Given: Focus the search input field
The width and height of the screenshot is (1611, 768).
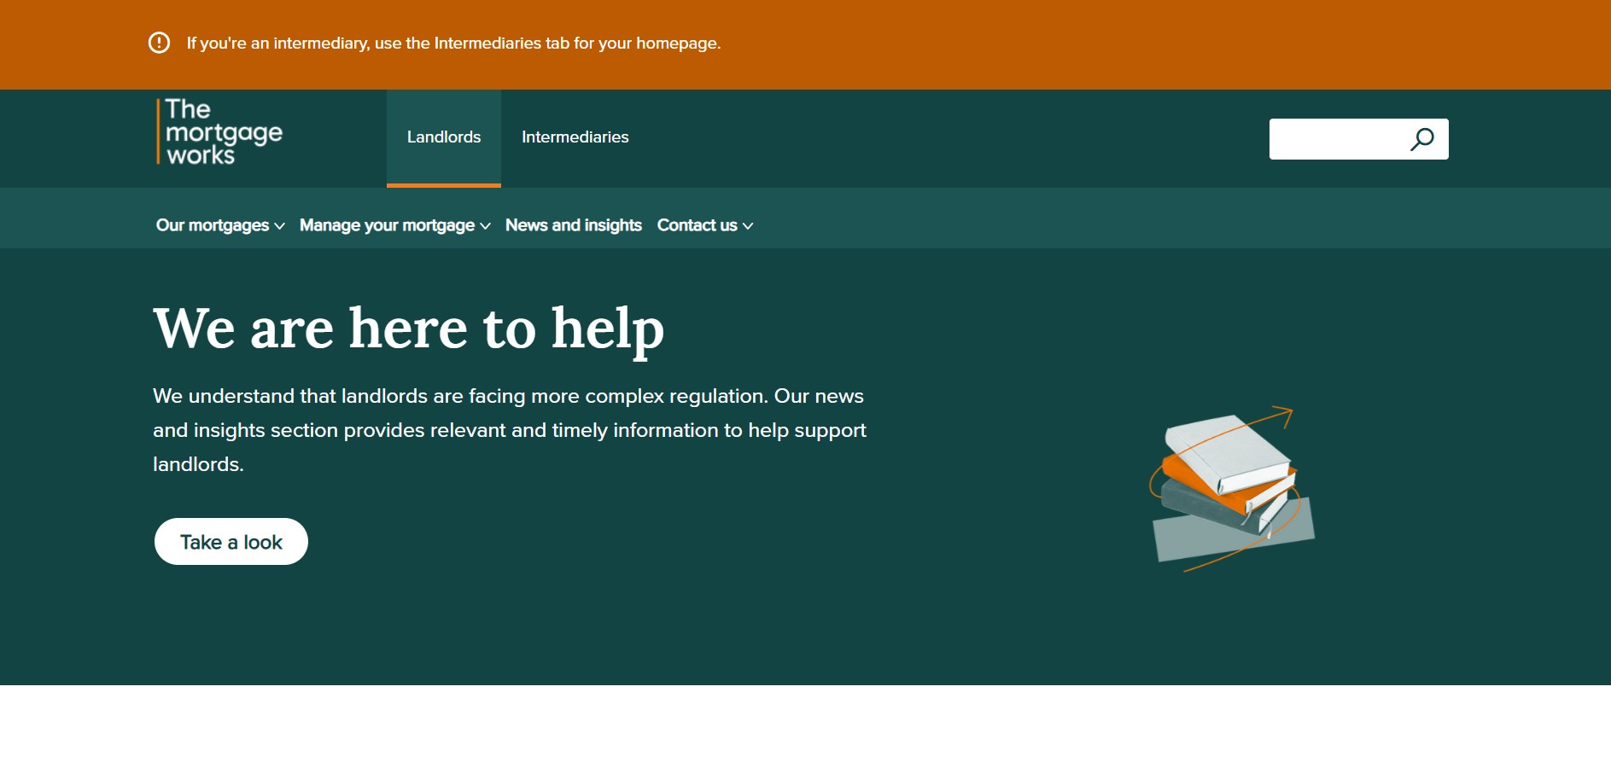Looking at the screenshot, I should [1336, 139].
